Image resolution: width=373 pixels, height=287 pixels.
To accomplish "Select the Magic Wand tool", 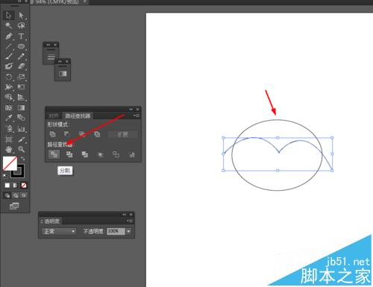I will point(8,25).
